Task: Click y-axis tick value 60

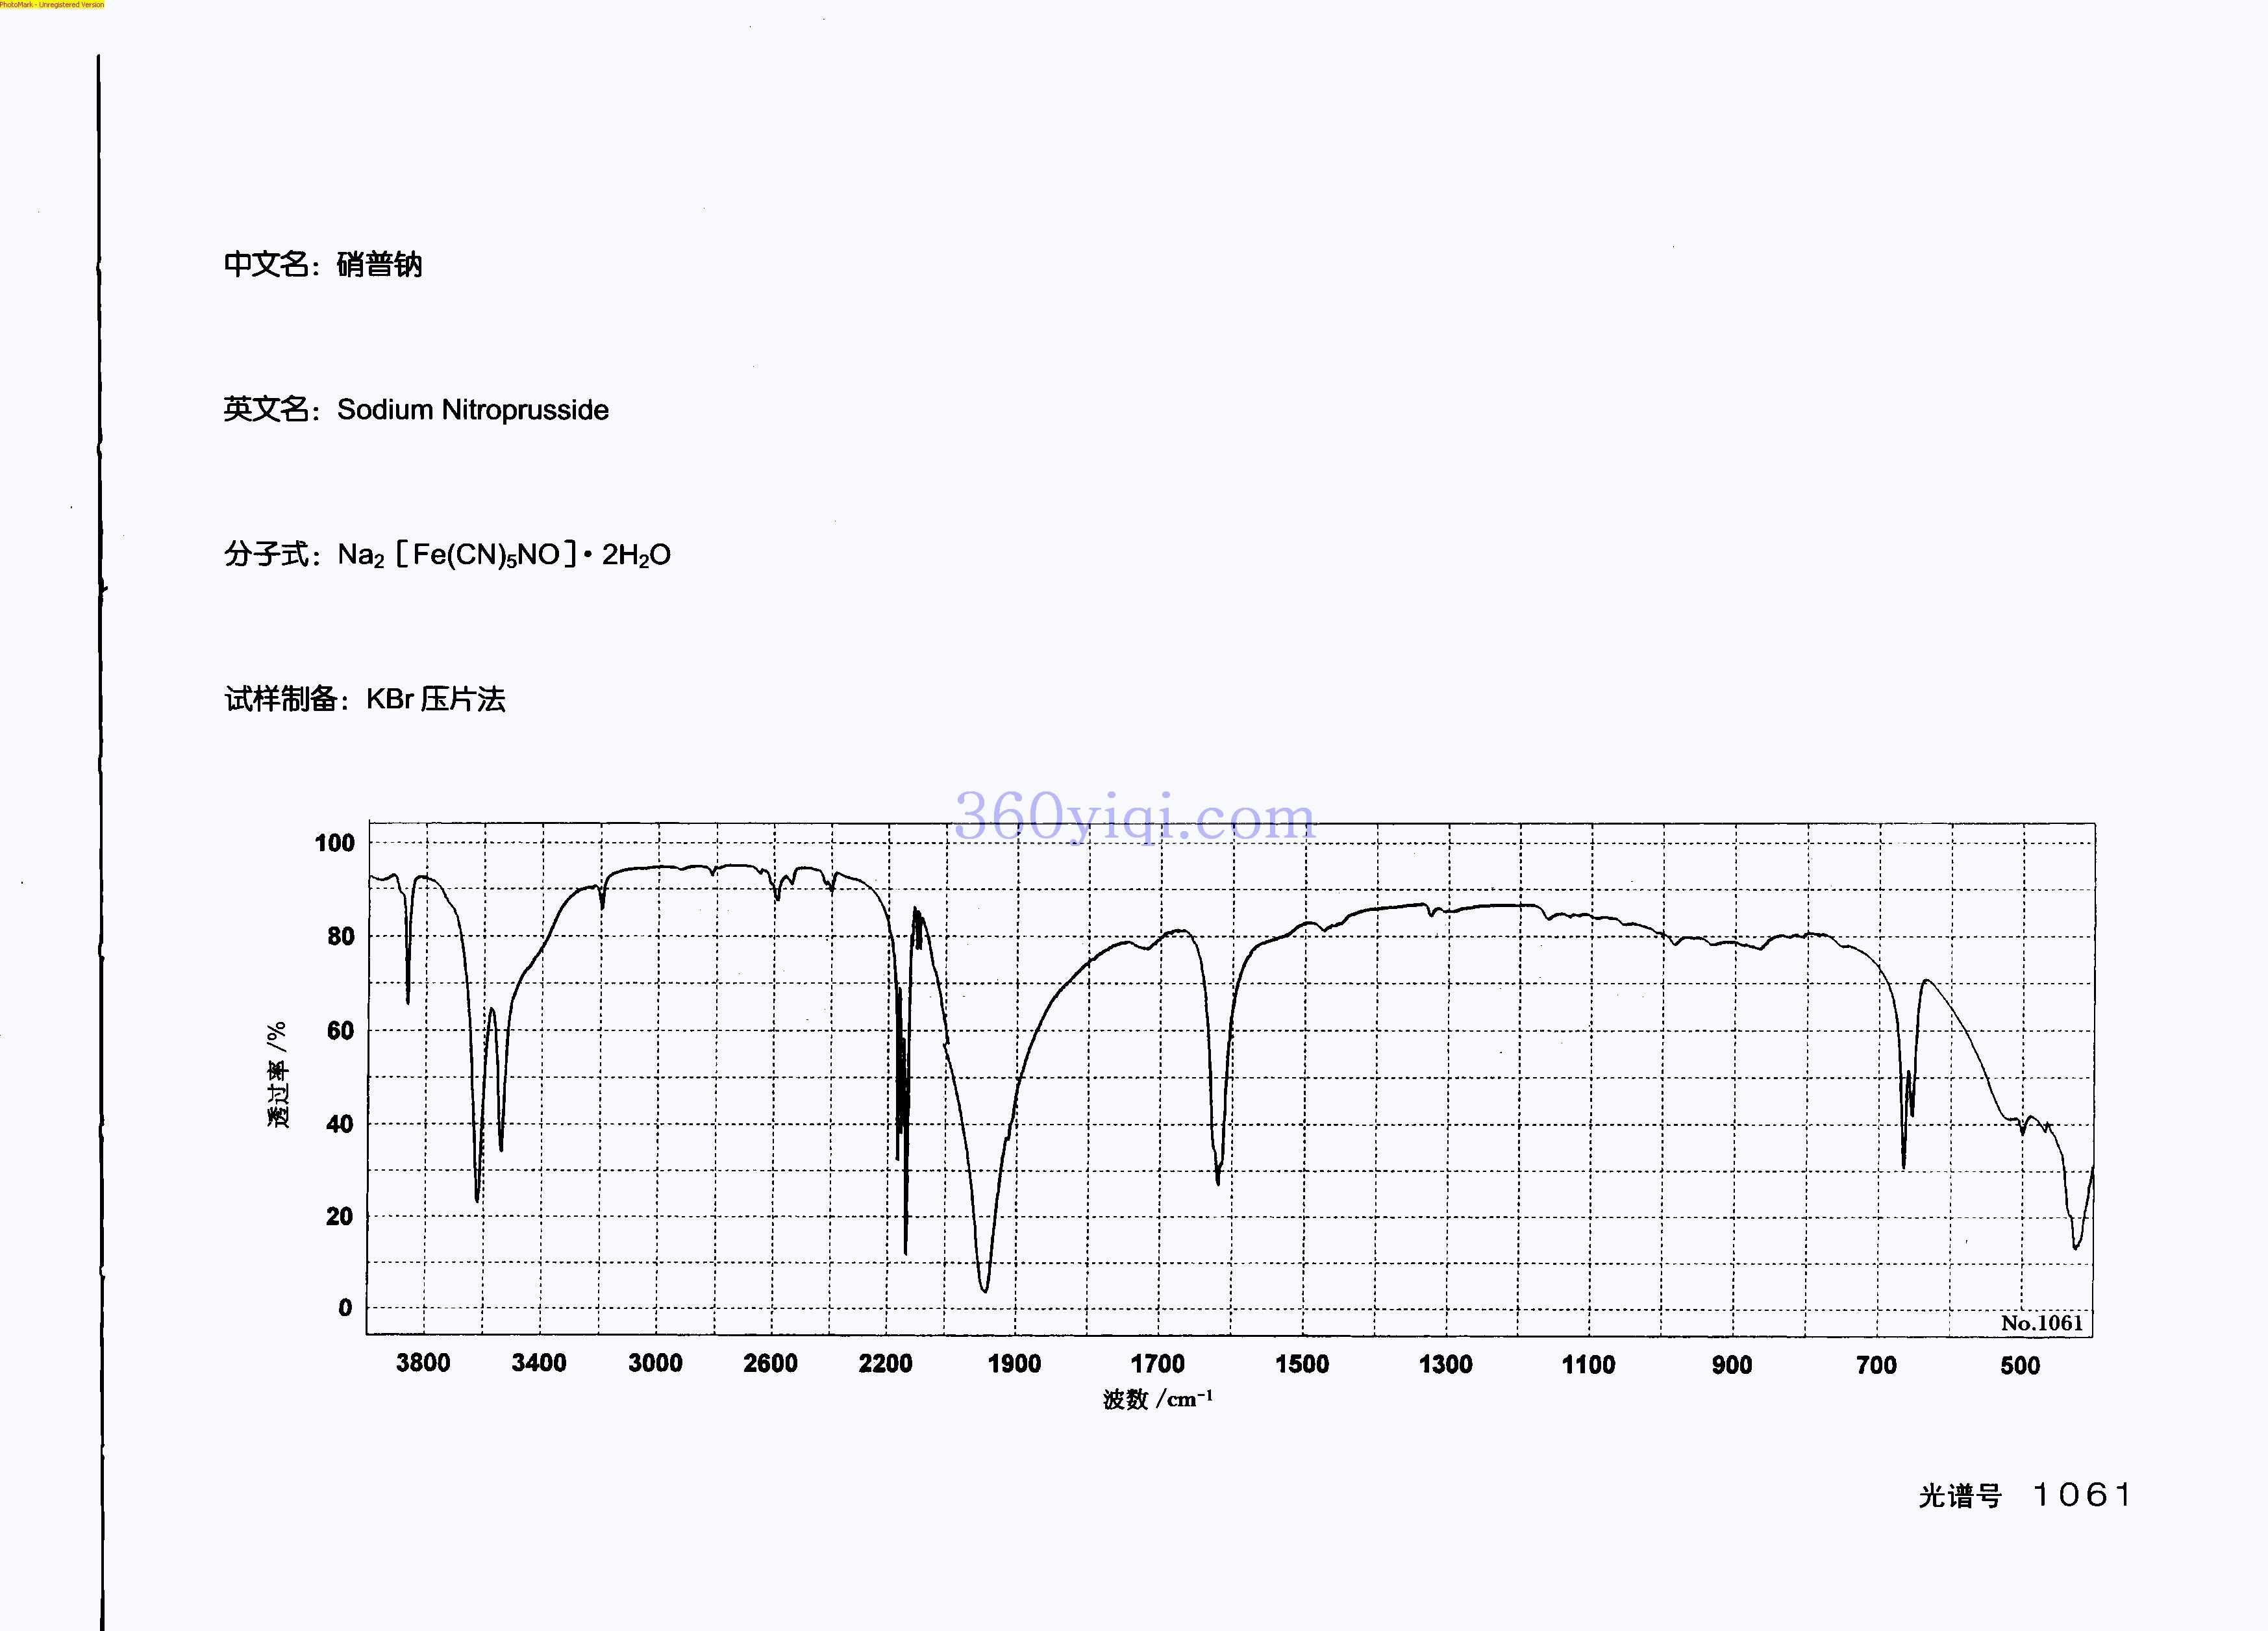Action: 340,1031
